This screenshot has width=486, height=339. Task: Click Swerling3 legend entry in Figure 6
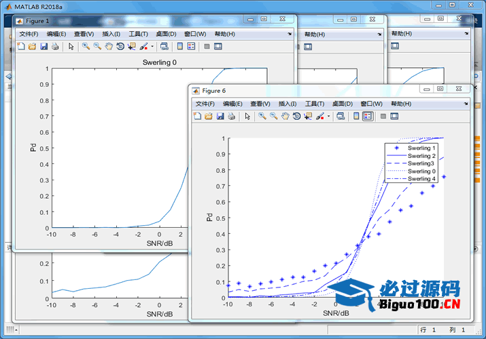pos(411,163)
